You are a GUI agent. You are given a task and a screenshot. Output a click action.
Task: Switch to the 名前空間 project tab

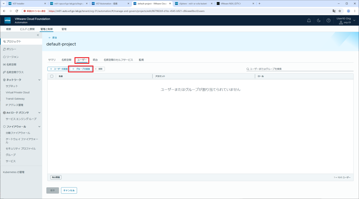click(66, 60)
